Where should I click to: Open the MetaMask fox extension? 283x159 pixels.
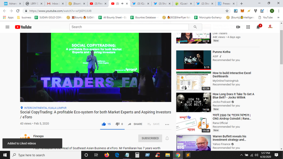click(242, 11)
